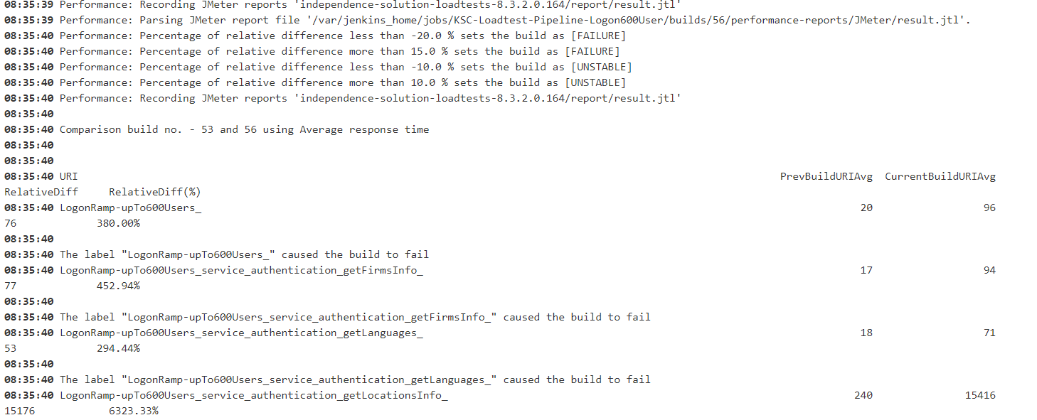Click the CurrentBuildURIAvg column header

[x=940, y=176]
